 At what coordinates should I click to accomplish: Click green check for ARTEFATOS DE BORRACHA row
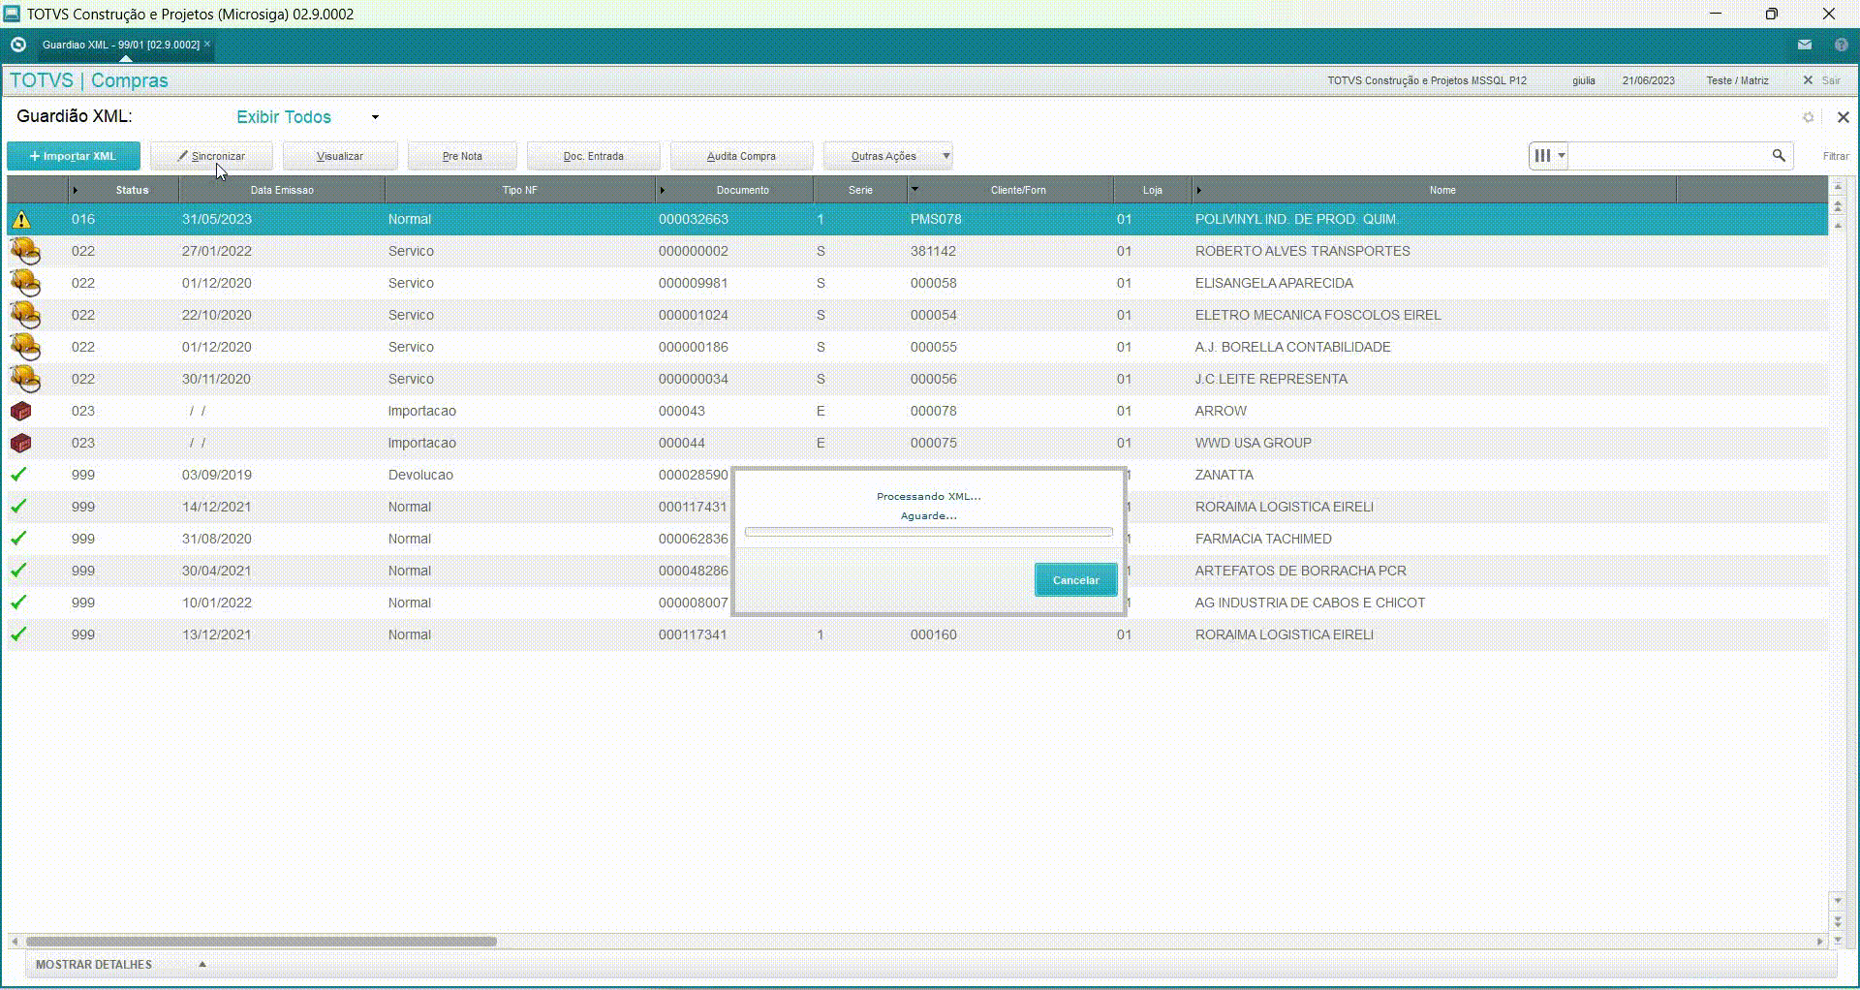18,571
